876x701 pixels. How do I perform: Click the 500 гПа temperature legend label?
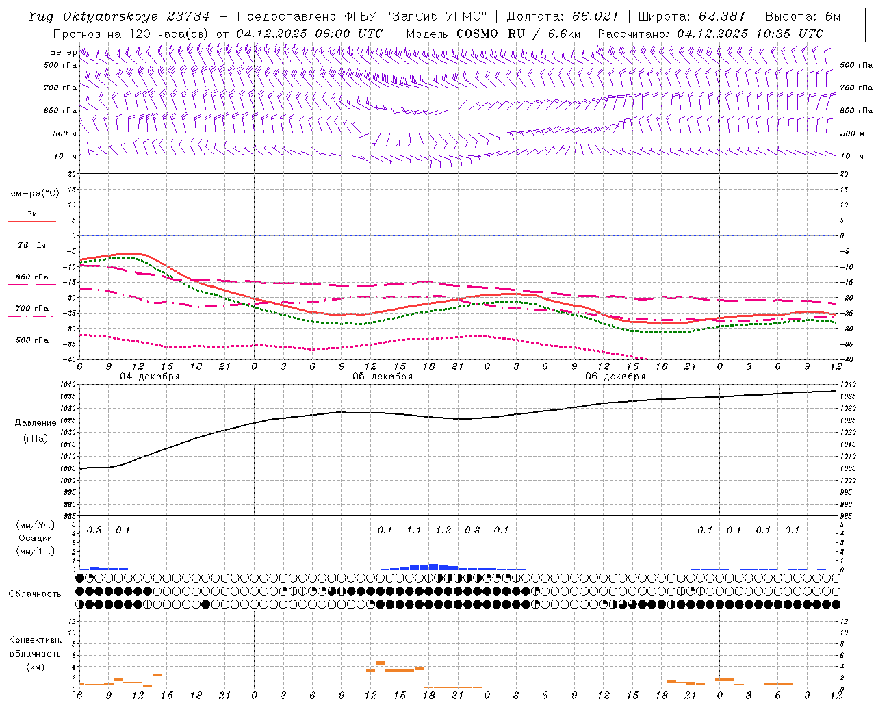[31, 340]
